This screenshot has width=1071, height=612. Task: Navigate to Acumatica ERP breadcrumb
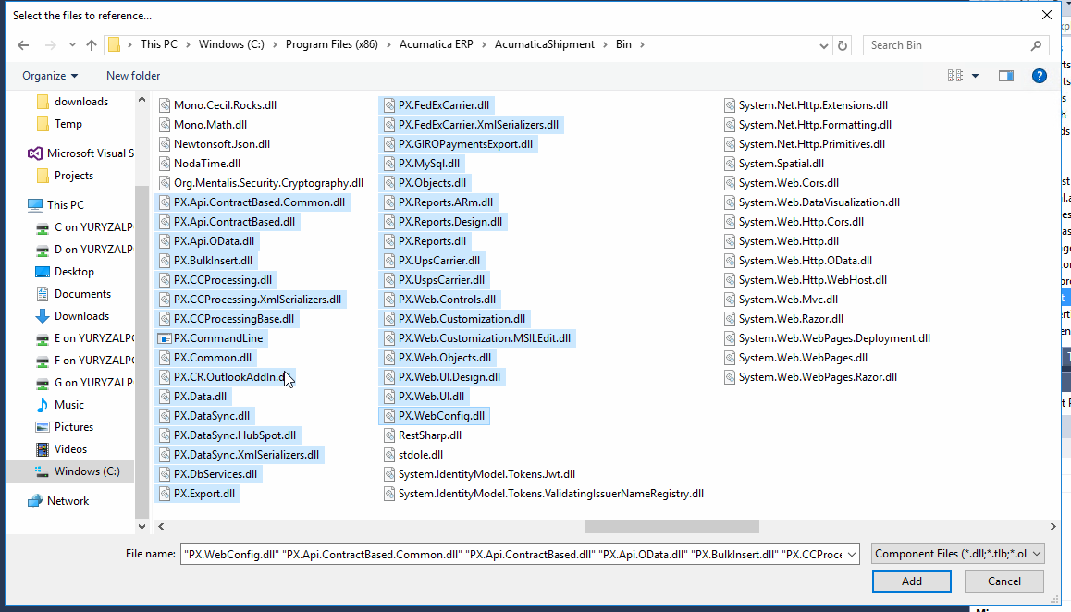[436, 44]
